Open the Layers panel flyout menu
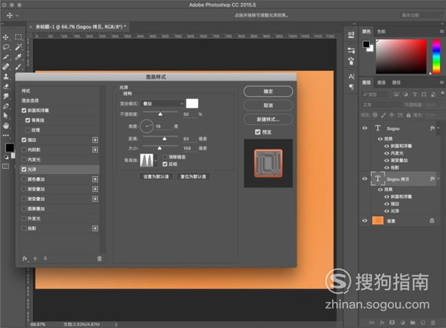The height and width of the screenshot is (328, 446). [x=442, y=82]
